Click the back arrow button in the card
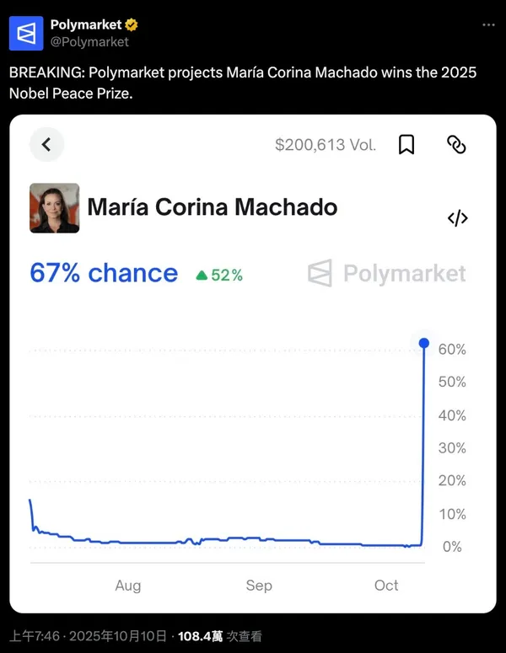The image size is (506, 653). (46, 145)
